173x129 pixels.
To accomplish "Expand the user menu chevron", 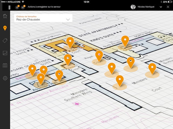I will pyautogui.click(x=161, y=7).
